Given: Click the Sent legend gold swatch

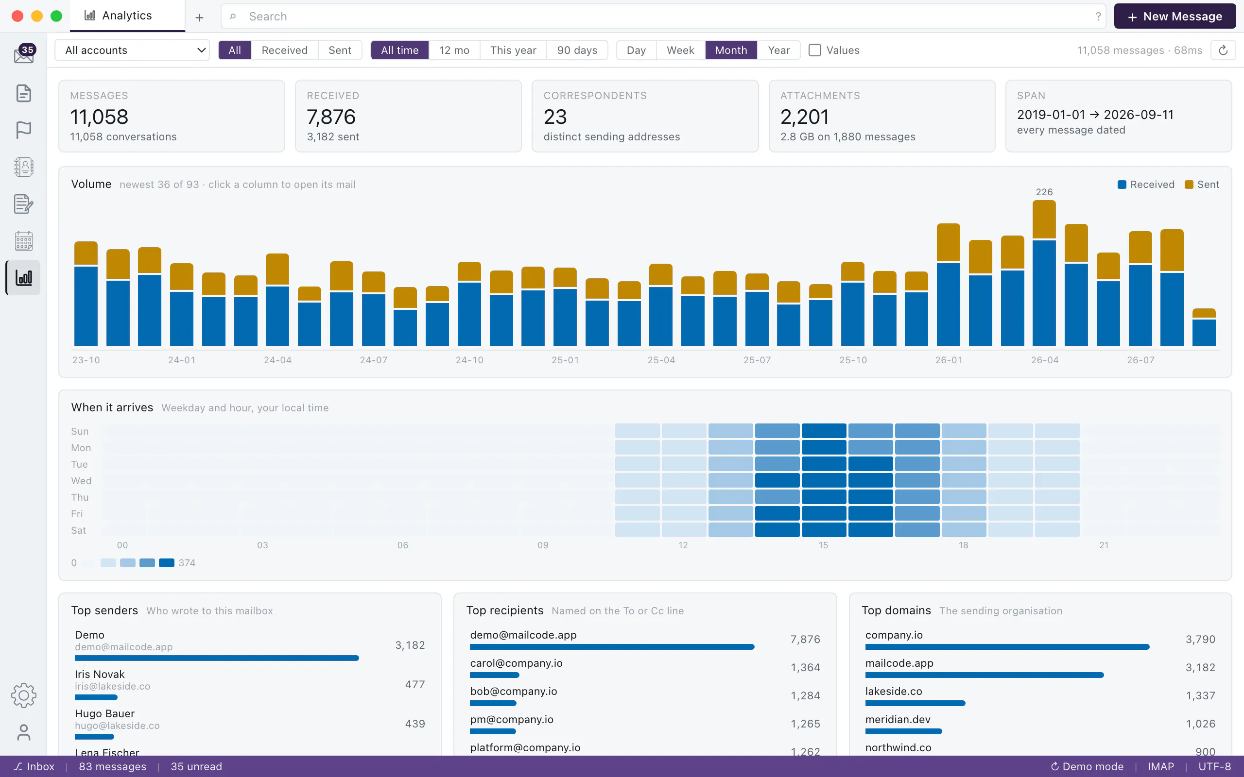Looking at the screenshot, I should [1189, 185].
